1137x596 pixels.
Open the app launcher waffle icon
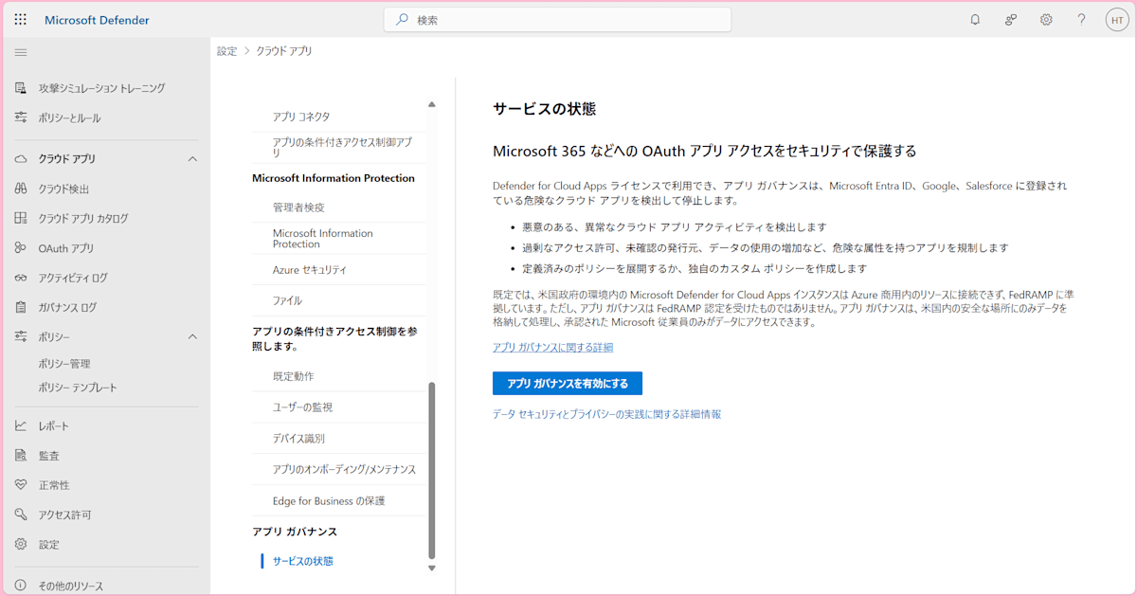(21, 20)
